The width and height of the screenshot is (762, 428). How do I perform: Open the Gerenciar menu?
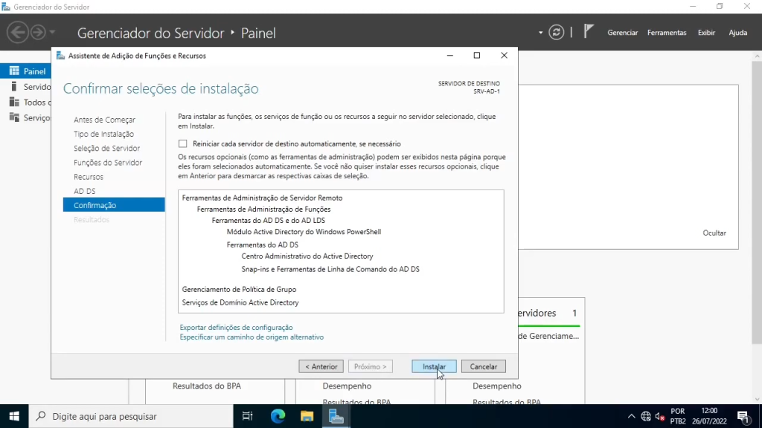(622, 33)
